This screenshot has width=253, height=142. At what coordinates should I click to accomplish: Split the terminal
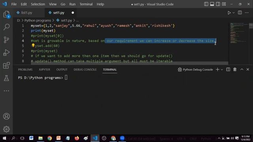tap(228, 69)
